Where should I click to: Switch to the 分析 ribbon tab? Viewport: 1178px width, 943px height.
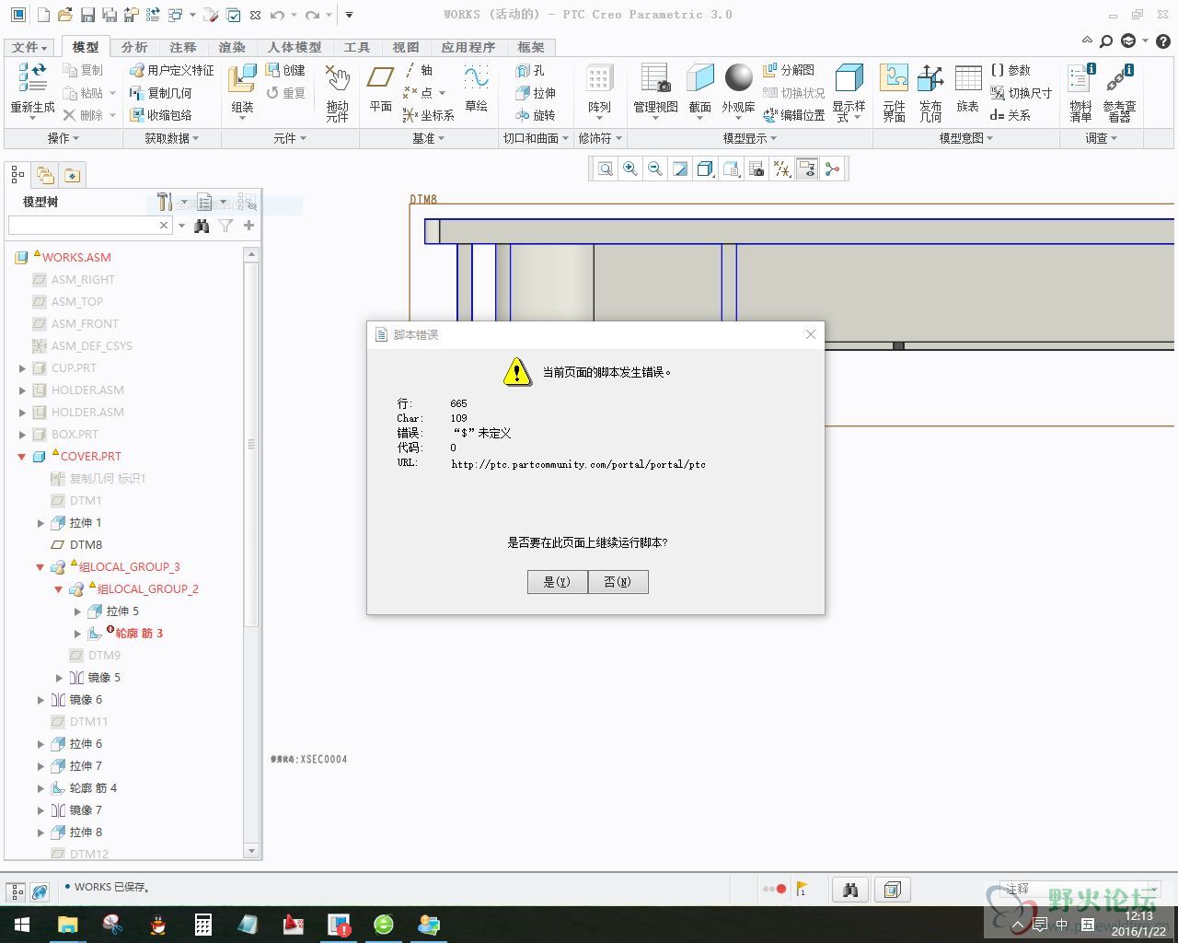click(134, 47)
